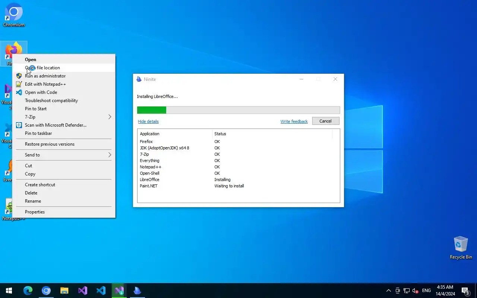The image size is (477, 298).
Task: Open the Recycle Bin icon
Action: [x=461, y=248]
